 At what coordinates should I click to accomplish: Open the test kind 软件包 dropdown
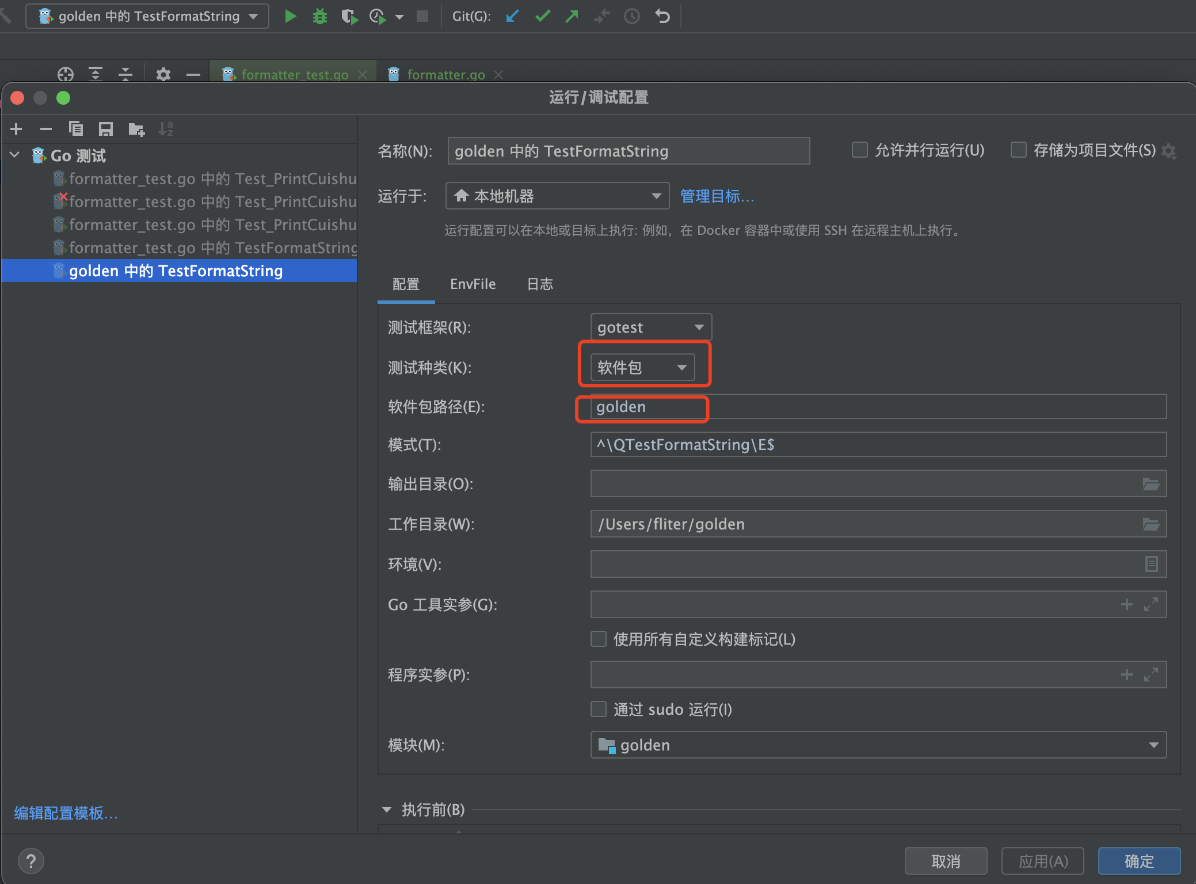coord(642,368)
